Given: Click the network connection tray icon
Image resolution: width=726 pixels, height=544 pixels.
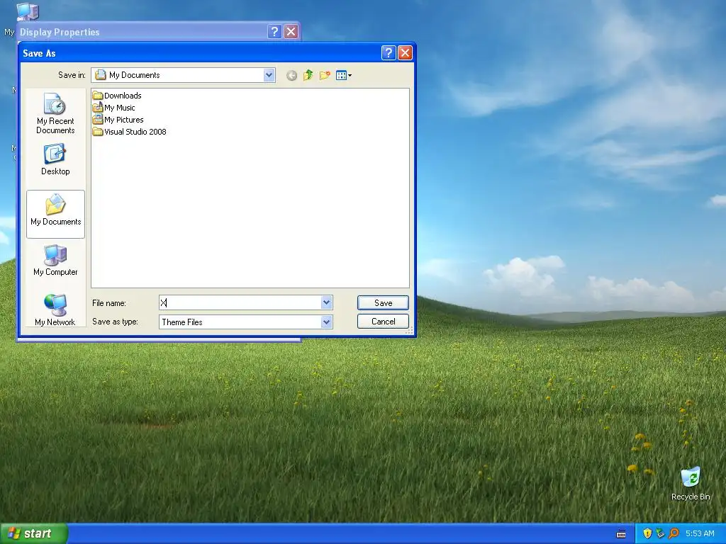Looking at the screenshot, I should pyautogui.click(x=660, y=533).
